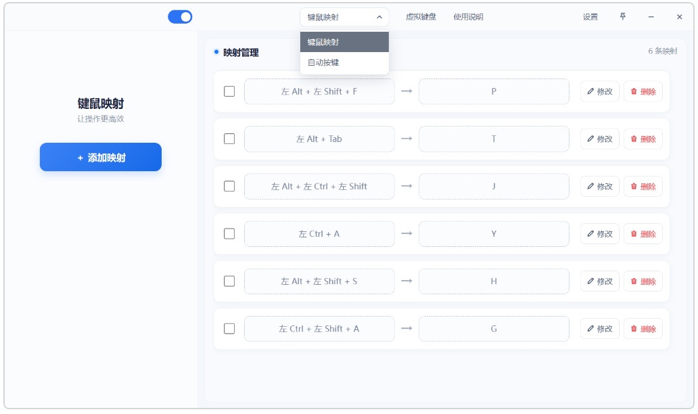Click the pin window icon
This screenshot has height=414, width=698.
click(623, 16)
